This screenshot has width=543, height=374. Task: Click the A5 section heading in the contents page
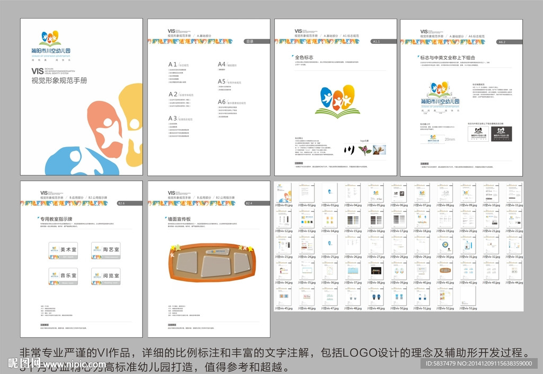[229, 81]
